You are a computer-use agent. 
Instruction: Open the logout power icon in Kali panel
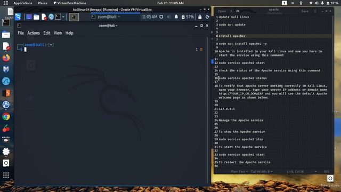coord(207,17)
